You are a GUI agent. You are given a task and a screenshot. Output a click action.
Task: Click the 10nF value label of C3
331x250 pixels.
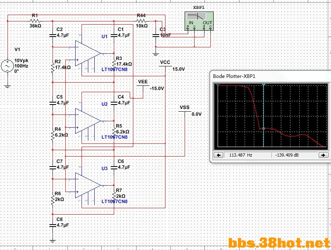pyautogui.click(x=165, y=35)
